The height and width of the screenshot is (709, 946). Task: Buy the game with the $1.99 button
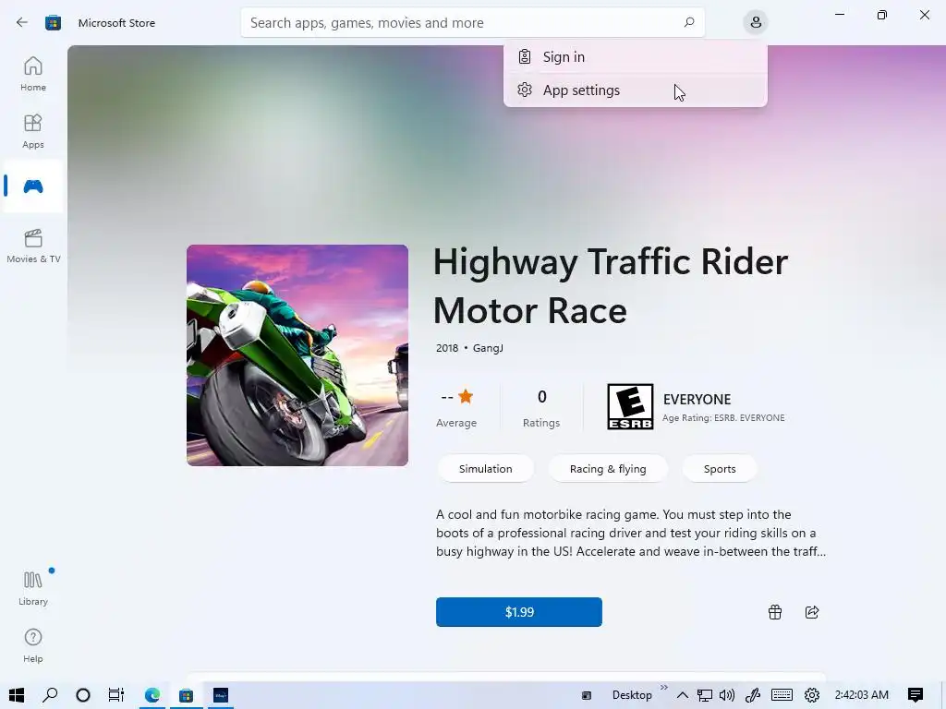point(519,612)
